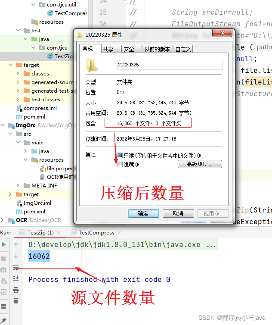This screenshot has width=272, height=325.
Task: Expand generated-sources folder
Action: pos(18,82)
